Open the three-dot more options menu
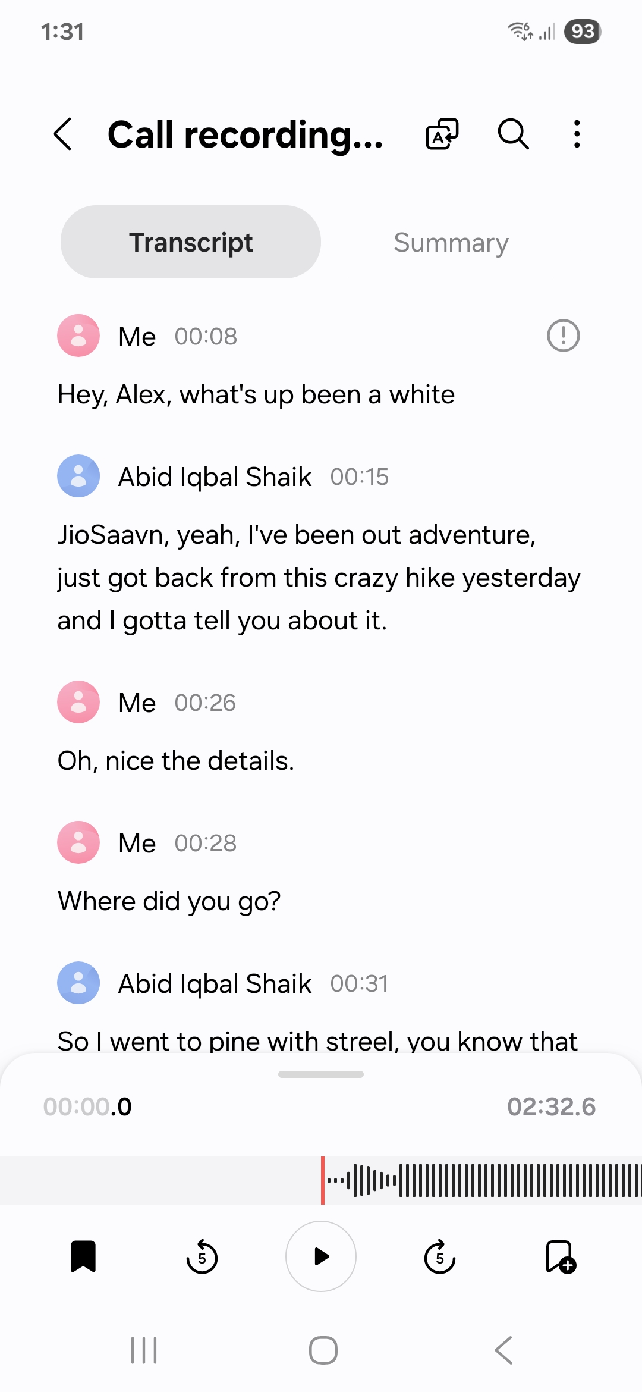 [x=577, y=134]
